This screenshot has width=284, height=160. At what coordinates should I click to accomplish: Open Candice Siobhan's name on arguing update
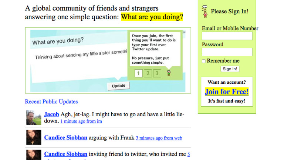pyautogui.click(x=65, y=138)
